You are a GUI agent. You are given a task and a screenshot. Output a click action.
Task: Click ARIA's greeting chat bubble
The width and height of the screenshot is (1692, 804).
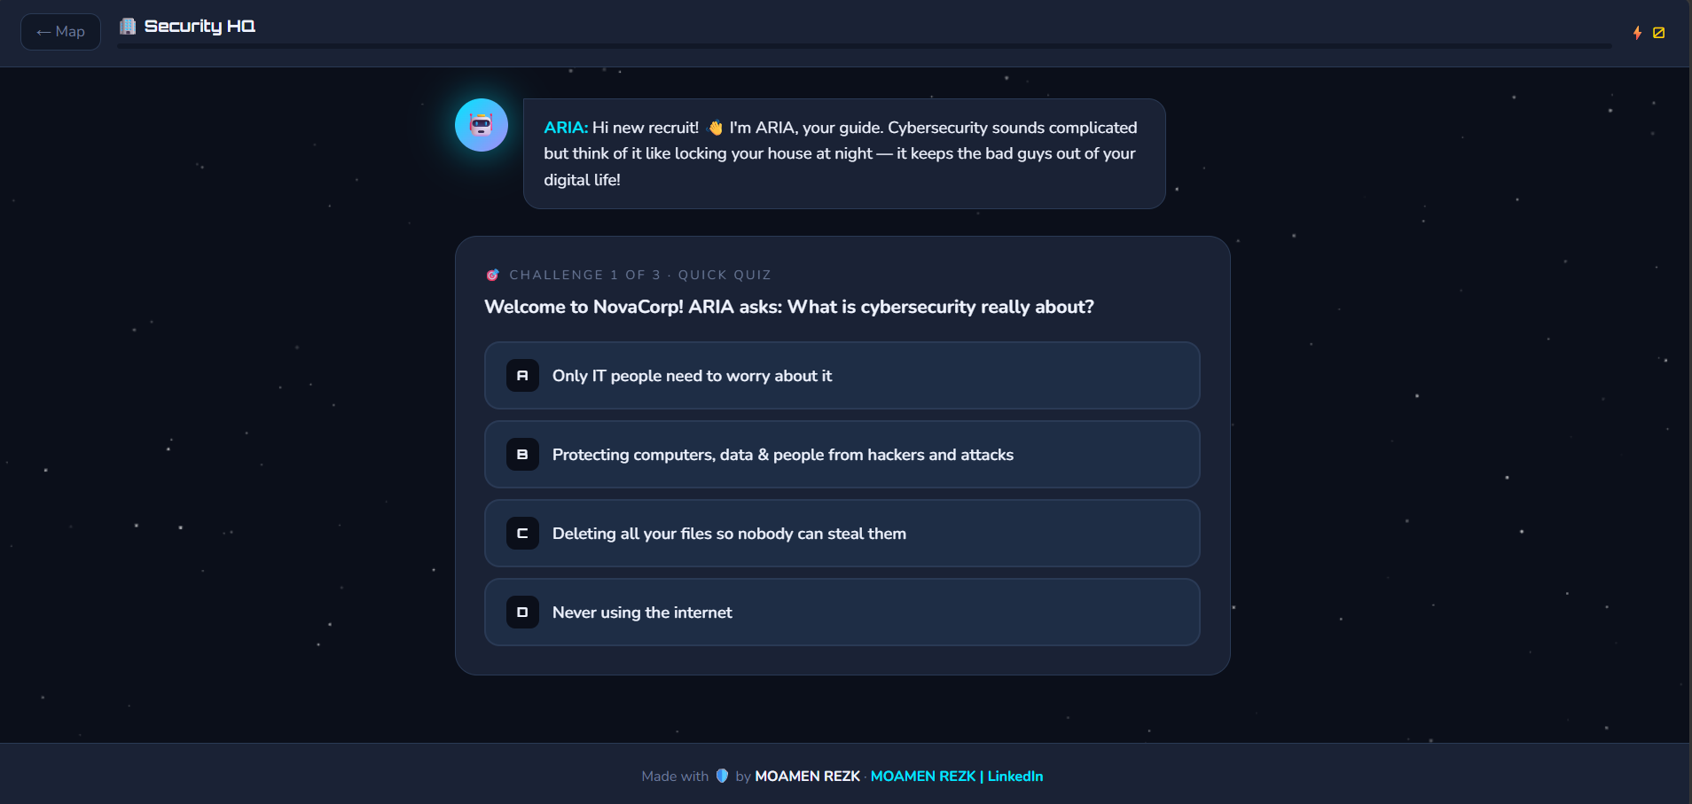point(842,153)
